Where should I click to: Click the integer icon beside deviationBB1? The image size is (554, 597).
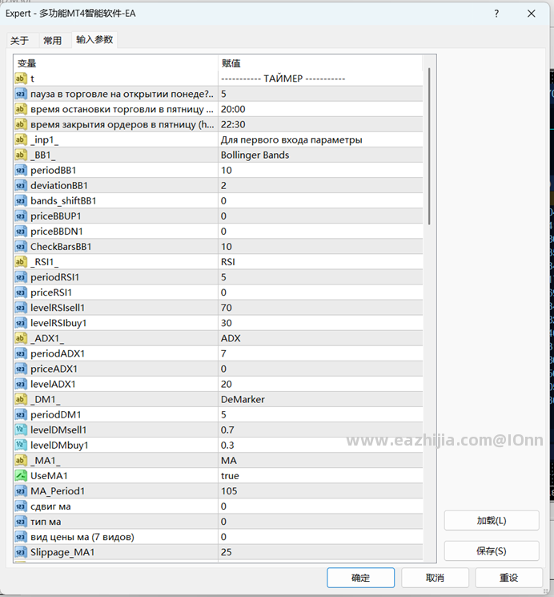(21, 185)
